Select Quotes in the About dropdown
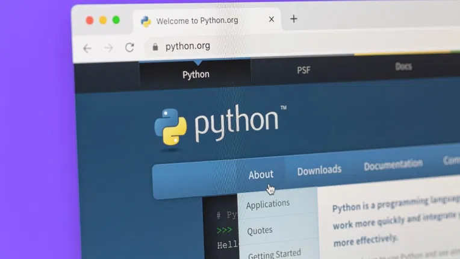 click(x=260, y=230)
